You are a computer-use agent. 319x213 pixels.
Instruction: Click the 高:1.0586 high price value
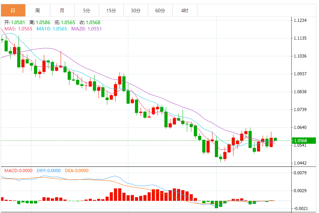tap(40, 22)
